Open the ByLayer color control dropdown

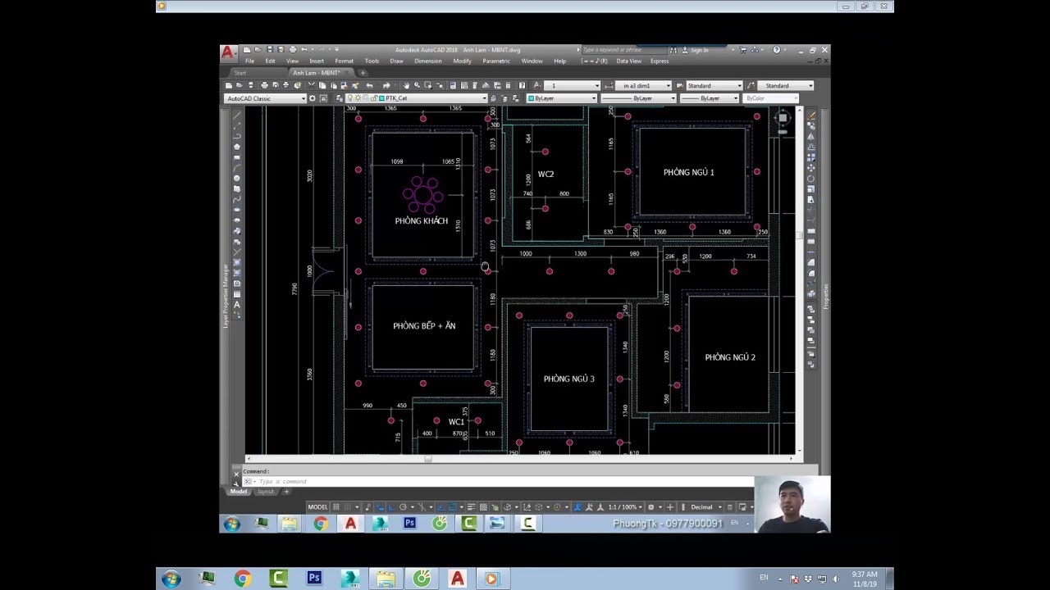562,98
